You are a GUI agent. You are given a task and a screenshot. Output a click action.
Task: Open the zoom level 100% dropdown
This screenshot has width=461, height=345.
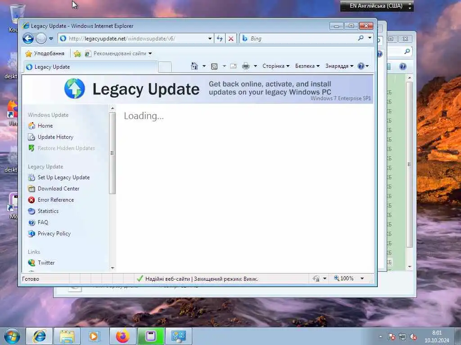pyautogui.click(x=362, y=279)
